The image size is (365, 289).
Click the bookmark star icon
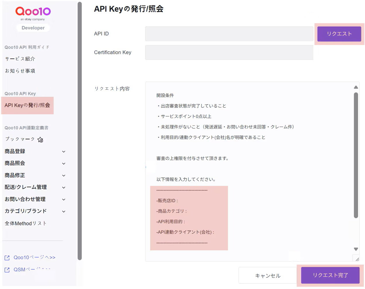pyautogui.click(x=40, y=139)
